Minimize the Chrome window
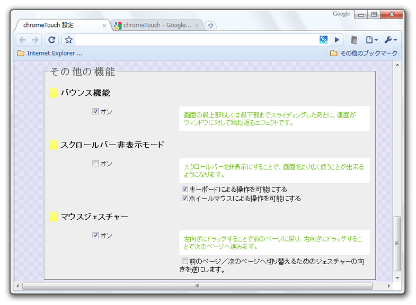 tap(361, 15)
